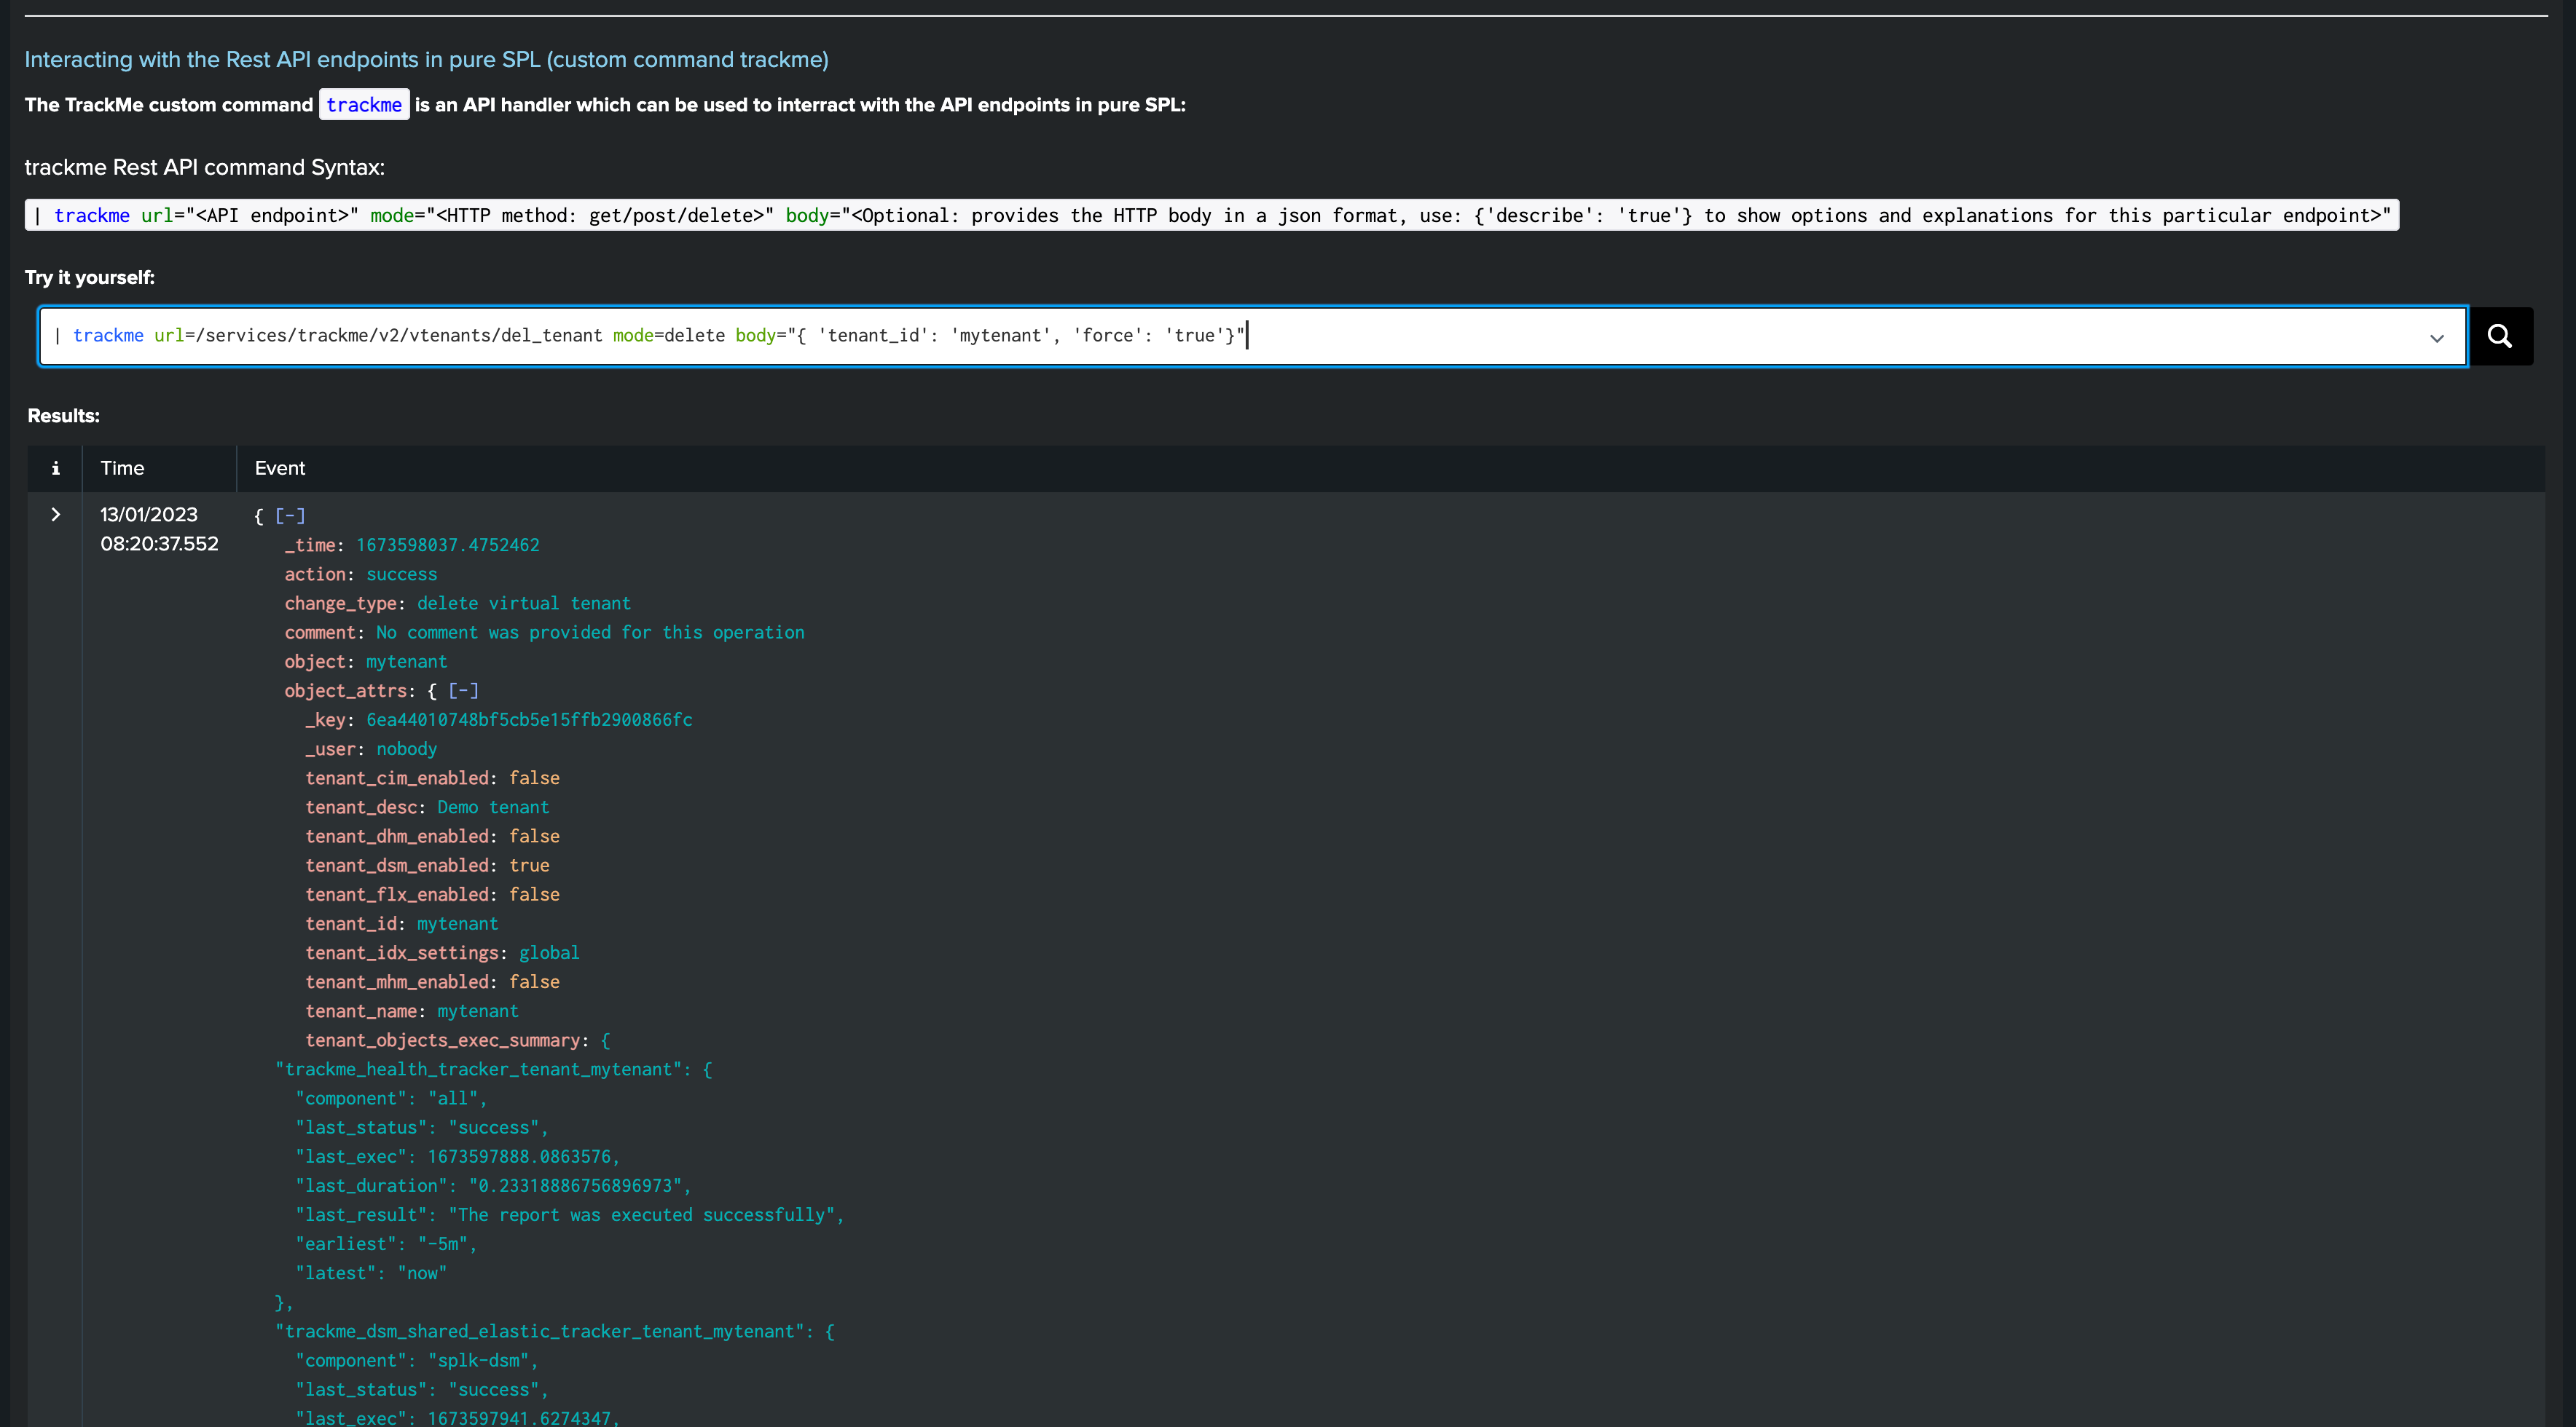Click tenant_cim_enabled value false
The image size is (2576, 1427).
(x=534, y=778)
